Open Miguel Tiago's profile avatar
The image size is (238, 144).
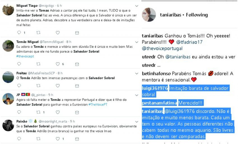pos(8,10)
